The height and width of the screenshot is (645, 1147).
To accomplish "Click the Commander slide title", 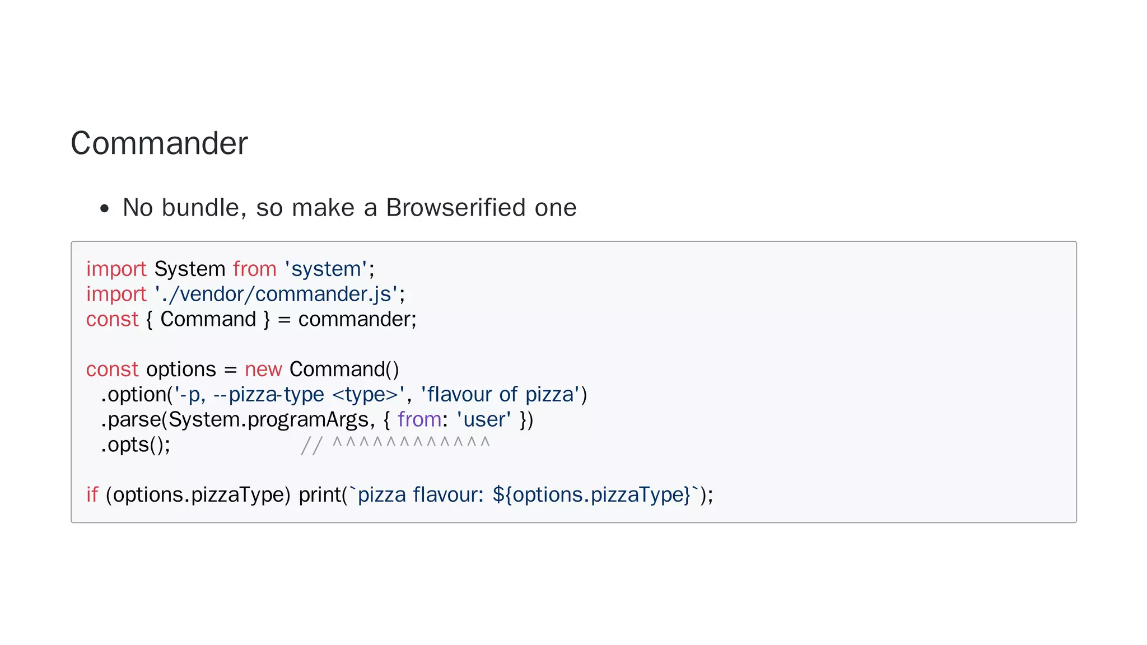I will point(159,143).
